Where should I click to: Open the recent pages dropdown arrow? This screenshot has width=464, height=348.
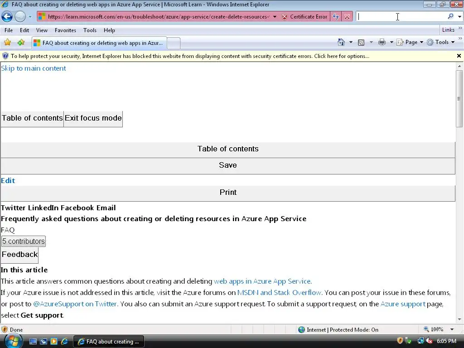[x=30, y=17]
